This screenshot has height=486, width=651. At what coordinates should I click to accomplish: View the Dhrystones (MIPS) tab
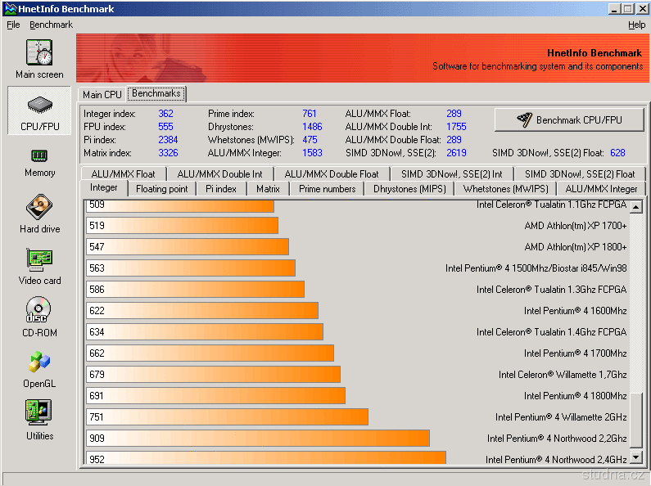click(x=410, y=189)
